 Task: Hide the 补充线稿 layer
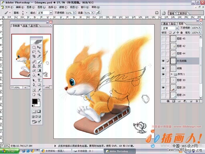(x=163, y=61)
